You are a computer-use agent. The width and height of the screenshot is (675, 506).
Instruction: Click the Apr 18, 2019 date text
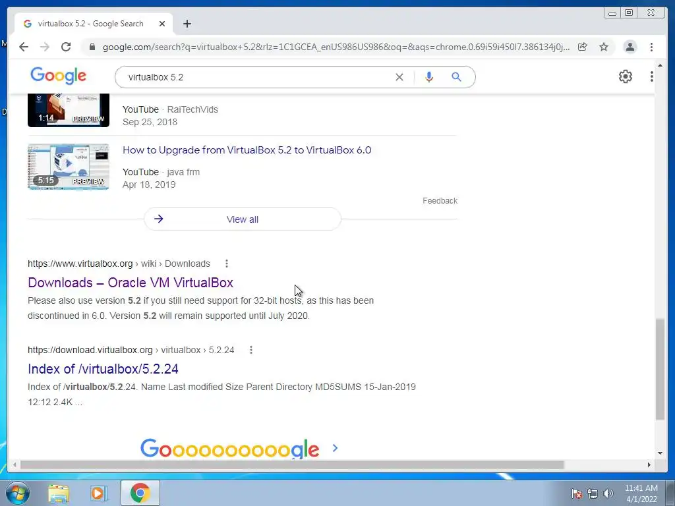tap(149, 185)
